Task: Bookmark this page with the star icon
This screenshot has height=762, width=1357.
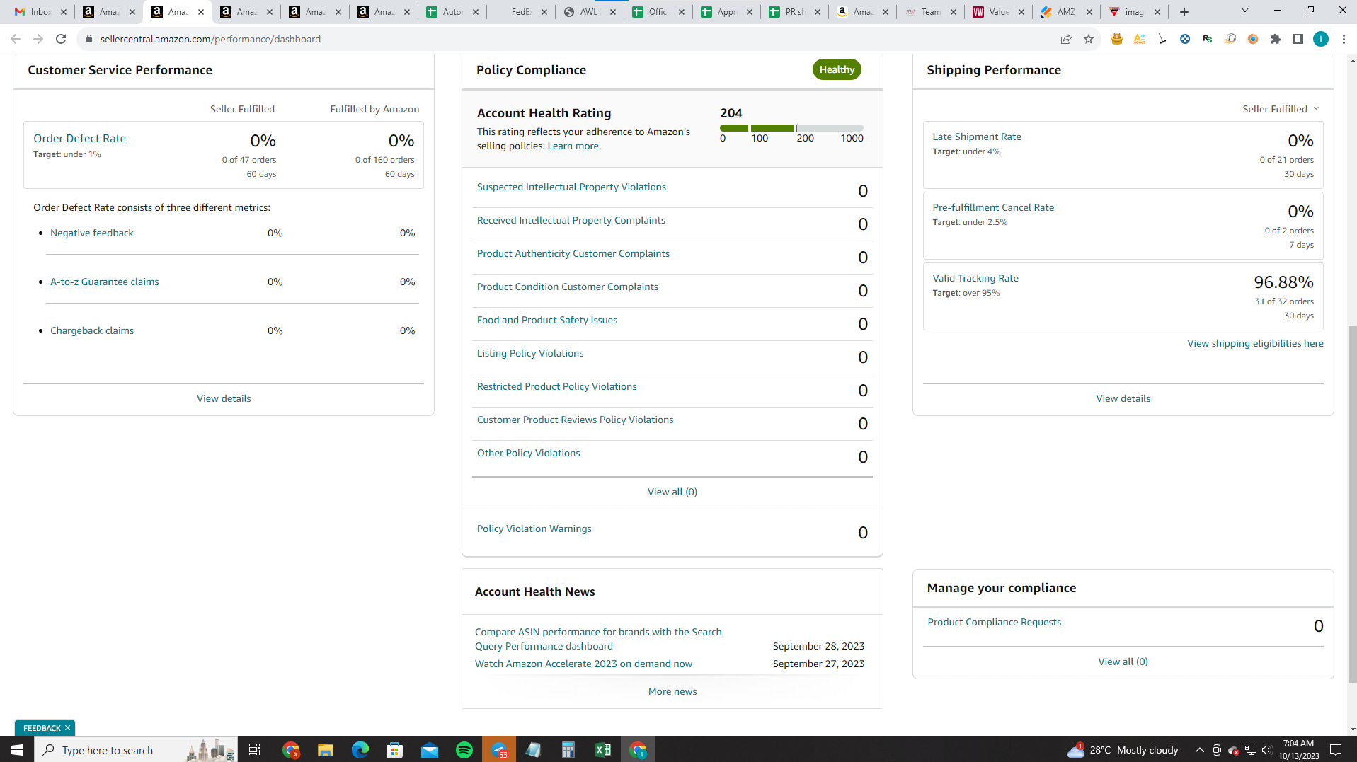Action: (1089, 39)
